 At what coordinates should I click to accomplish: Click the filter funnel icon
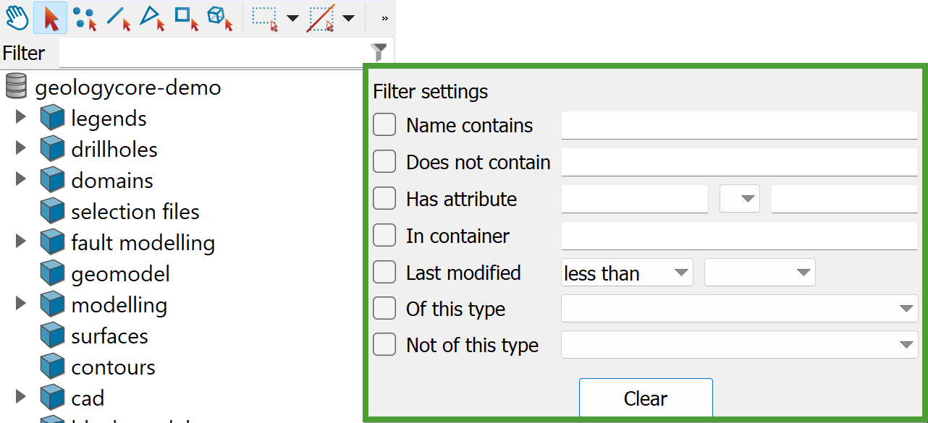click(379, 51)
